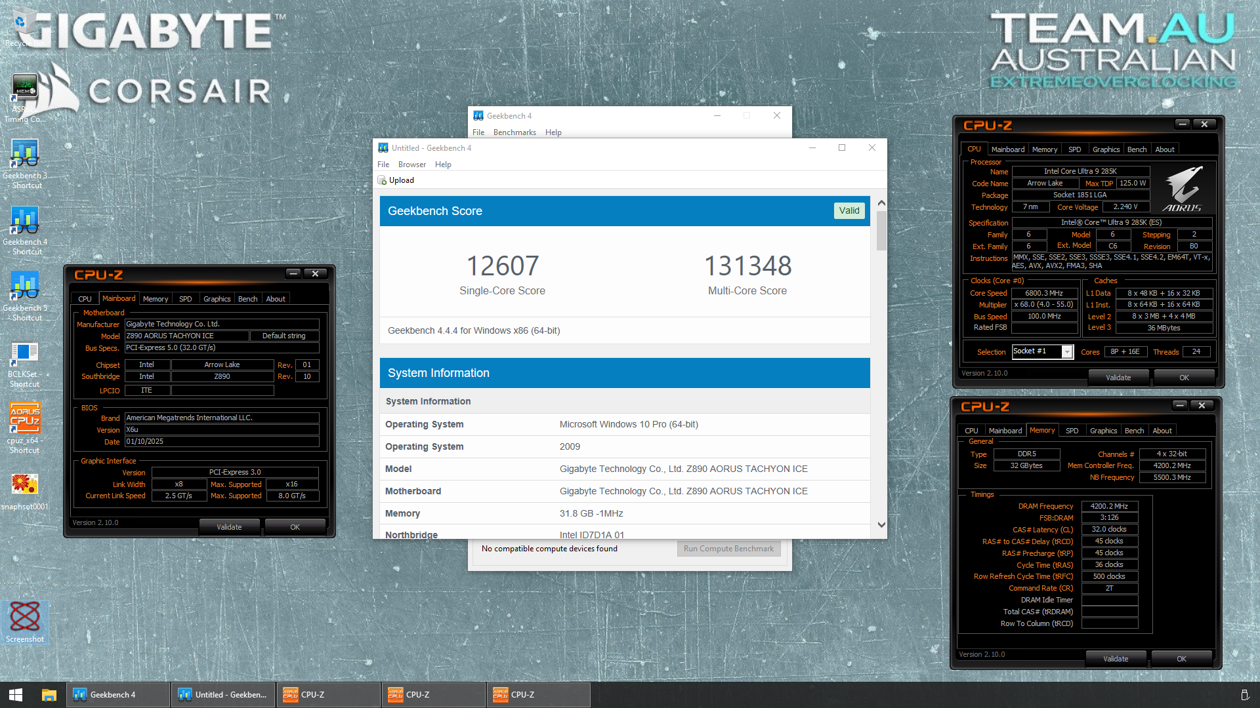Click the Core Speed 6800.3 MHz field
Screen dimensions: 1260x708
pyautogui.click(x=1044, y=293)
